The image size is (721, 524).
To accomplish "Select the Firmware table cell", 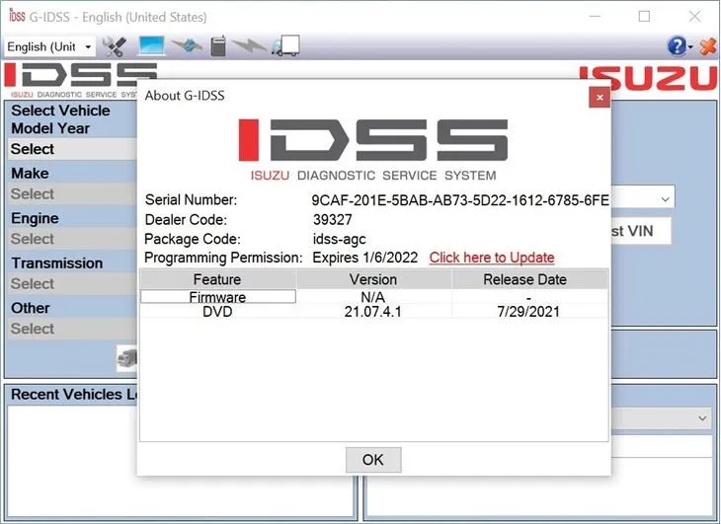I will 218,297.
